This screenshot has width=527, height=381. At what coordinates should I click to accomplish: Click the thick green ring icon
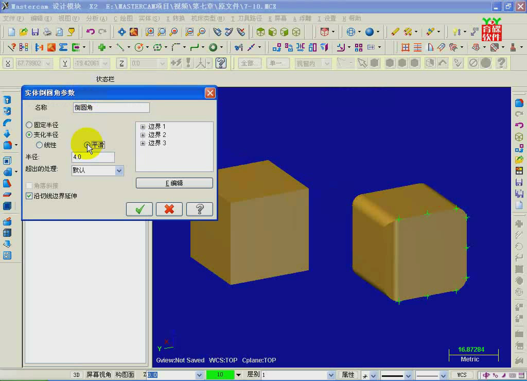(213, 47)
